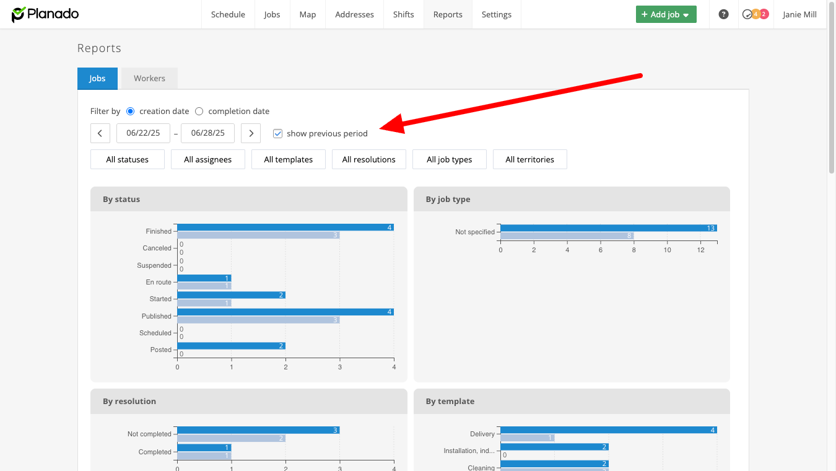Open the help question mark icon
836x471 pixels.
pos(723,14)
